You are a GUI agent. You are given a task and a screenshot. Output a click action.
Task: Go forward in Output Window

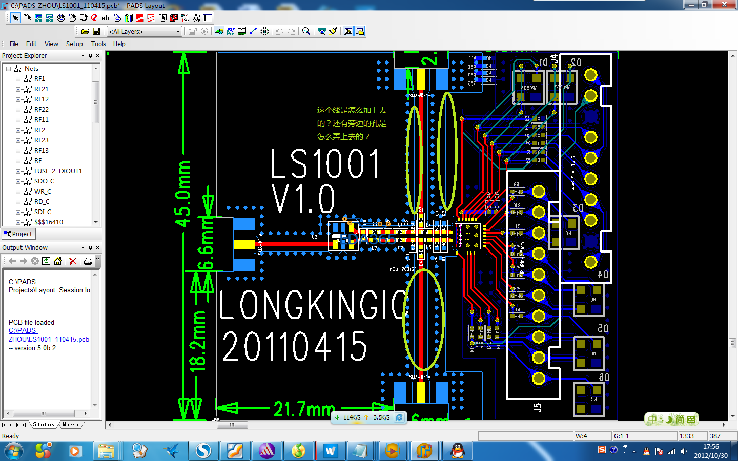[x=24, y=261]
